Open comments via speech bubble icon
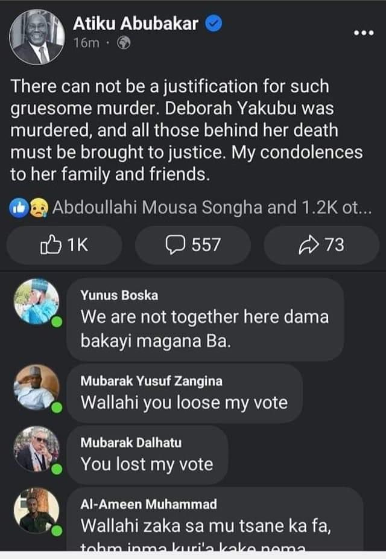Viewport: 386px width, 559px height. click(x=192, y=244)
